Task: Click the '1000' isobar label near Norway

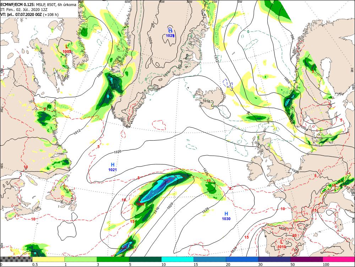Action: pyautogui.click(x=286, y=80)
